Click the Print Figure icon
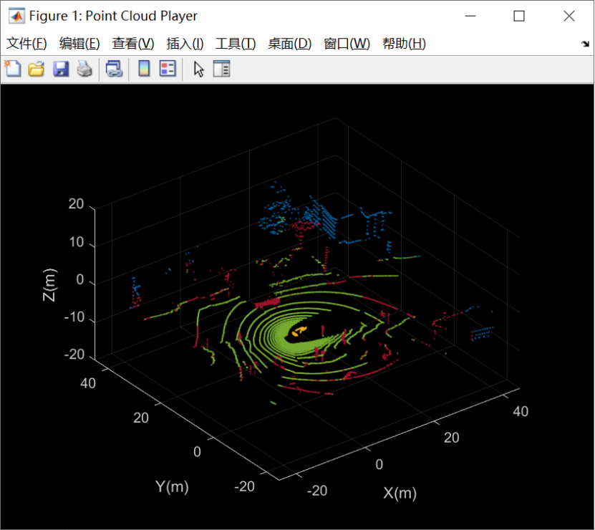Screen dimensions: 595x530 84,69
